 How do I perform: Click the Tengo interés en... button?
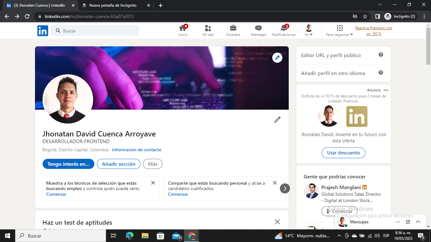tap(68, 164)
